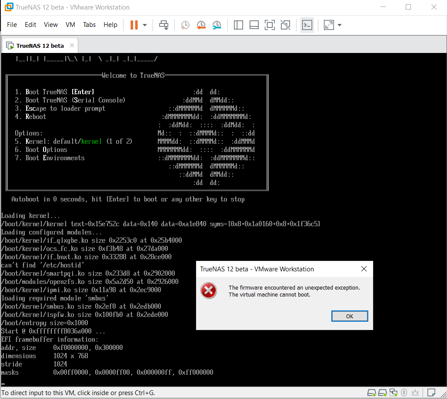Toggle the thumbnail bar panel

[254, 25]
